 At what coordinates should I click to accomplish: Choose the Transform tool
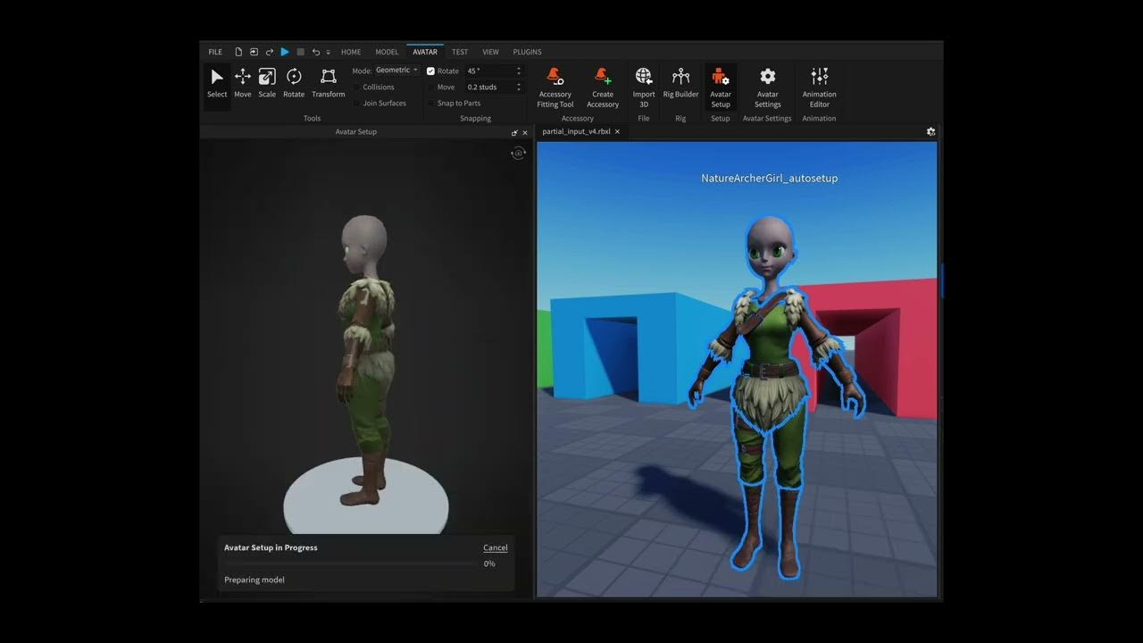[x=328, y=82]
